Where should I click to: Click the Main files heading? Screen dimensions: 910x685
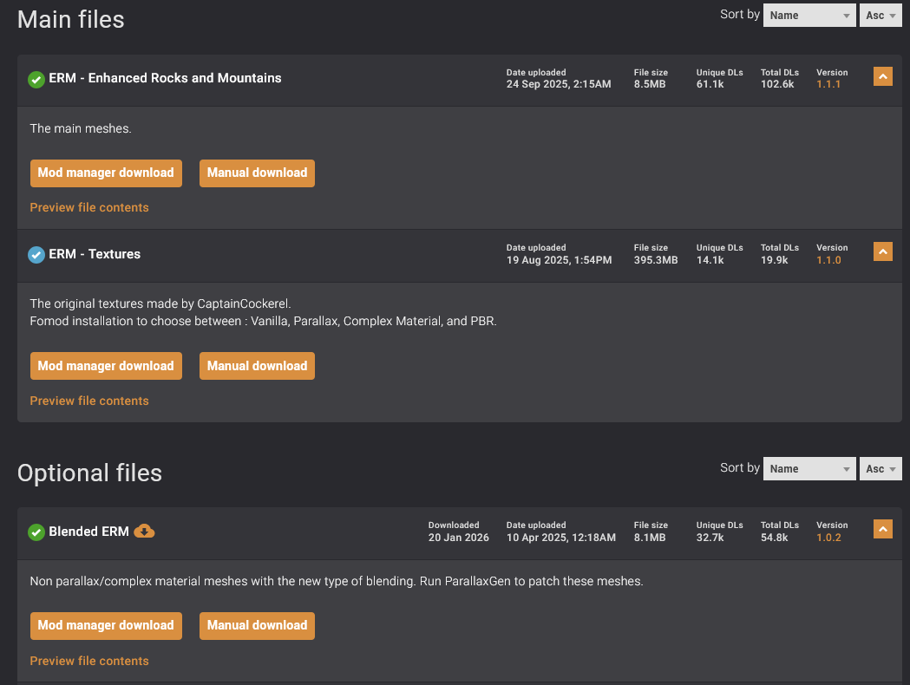click(71, 20)
